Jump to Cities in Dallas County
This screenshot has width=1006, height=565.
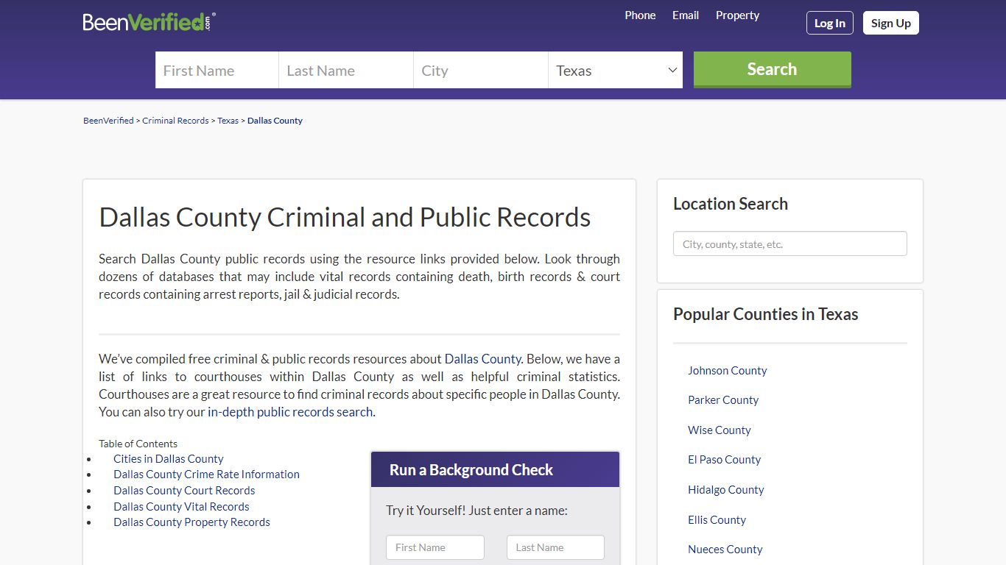coord(169,458)
